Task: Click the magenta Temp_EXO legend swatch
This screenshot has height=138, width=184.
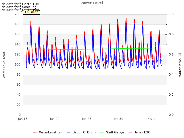Action: click(x=130, y=133)
